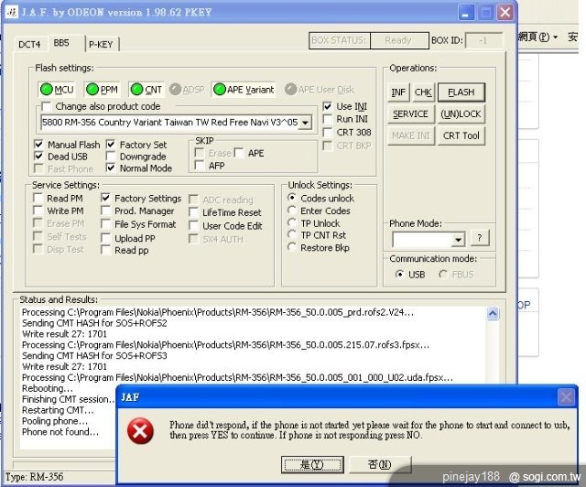Click the (UN)LOCK button
The width and height of the screenshot is (586, 487).
(461, 114)
